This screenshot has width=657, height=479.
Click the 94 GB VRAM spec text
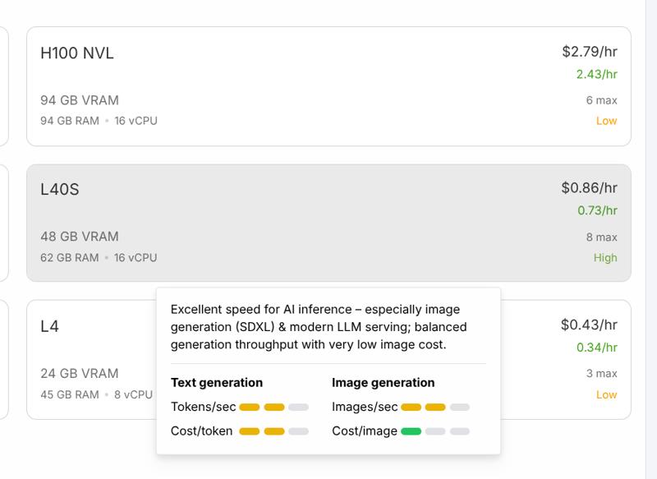(80, 100)
